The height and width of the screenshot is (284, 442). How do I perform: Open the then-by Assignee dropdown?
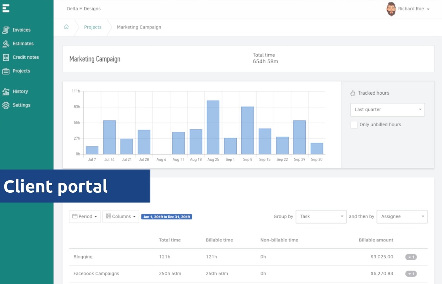tap(402, 217)
